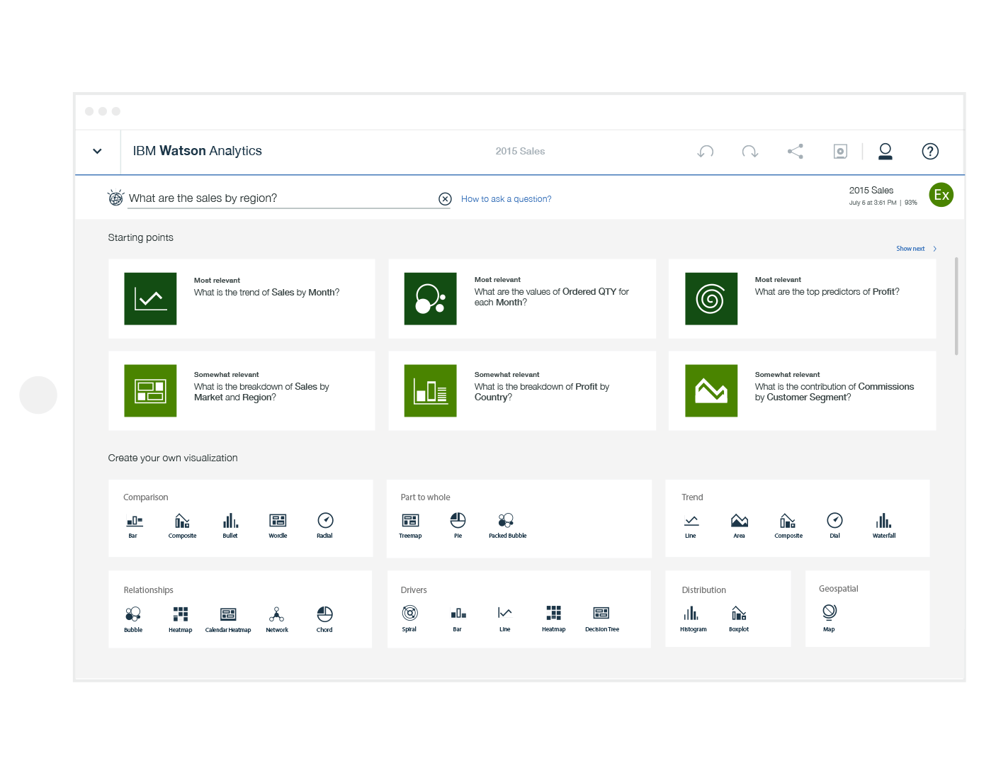Image resolution: width=996 pixels, height=778 pixels.
Task: Clear the question with the X button
Action: tap(445, 199)
